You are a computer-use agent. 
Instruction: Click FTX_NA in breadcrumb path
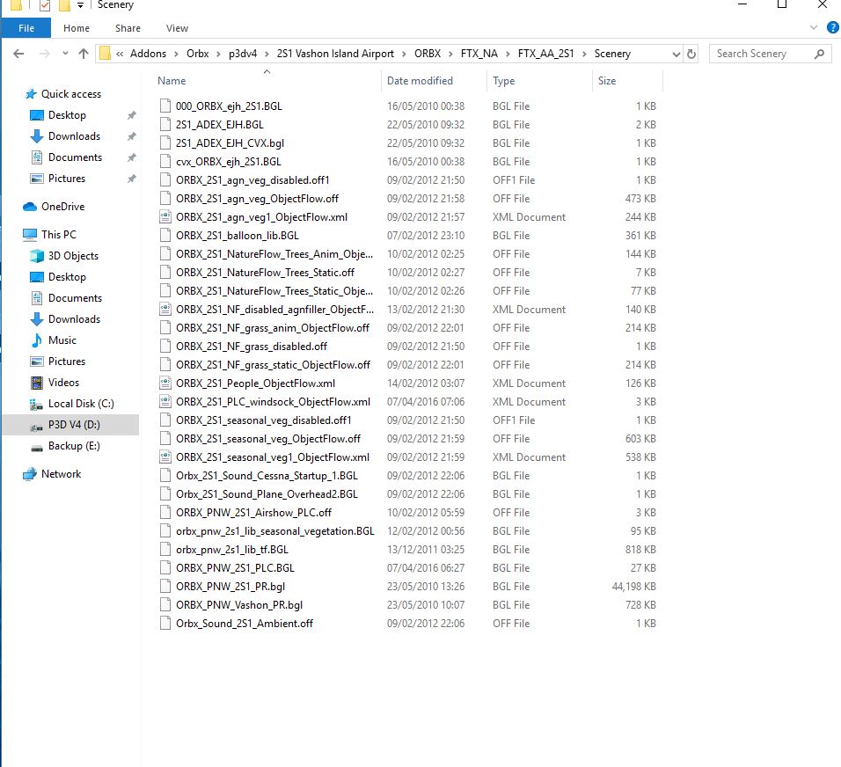[x=479, y=54]
